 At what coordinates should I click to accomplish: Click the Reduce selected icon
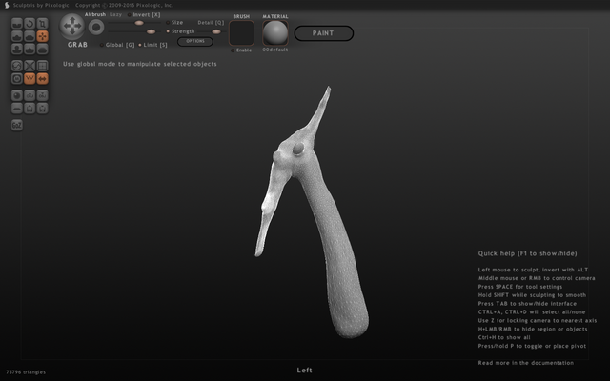30,66
